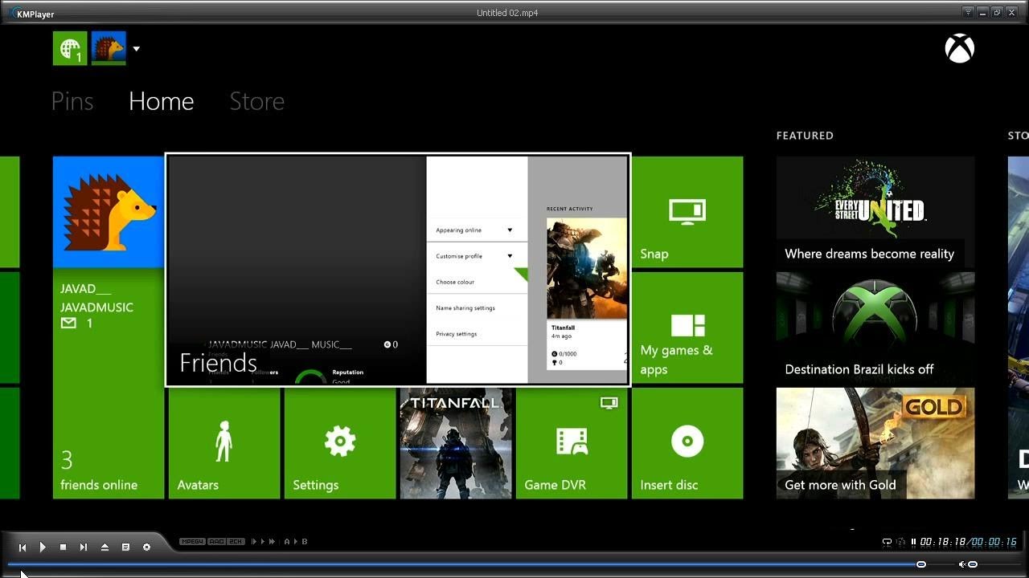Stop video playback
The image size is (1029, 578).
[x=63, y=547]
